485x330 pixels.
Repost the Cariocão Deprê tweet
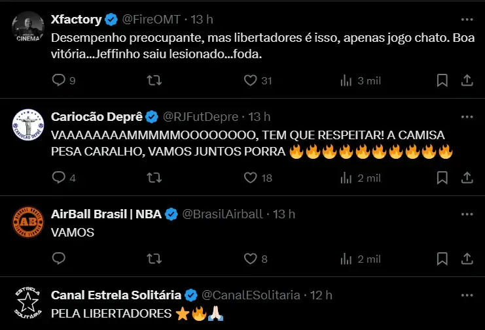[154, 178]
